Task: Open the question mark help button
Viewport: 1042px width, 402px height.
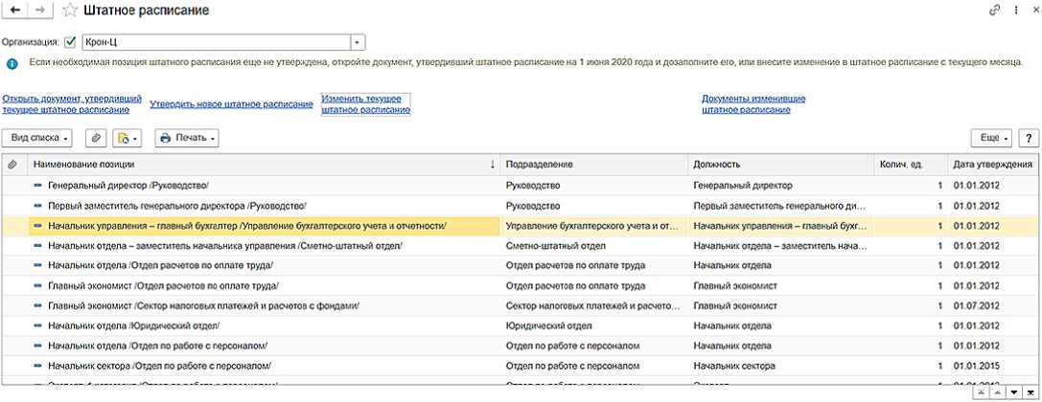Action: pos(1030,138)
